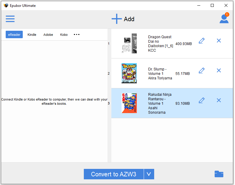Show more sources via three dots
This screenshot has height=185, width=235.
[x=77, y=35]
